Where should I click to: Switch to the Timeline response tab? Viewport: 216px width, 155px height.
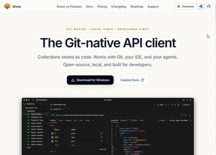tap(134, 120)
